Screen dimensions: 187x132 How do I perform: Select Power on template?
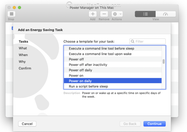click(x=113, y=75)
